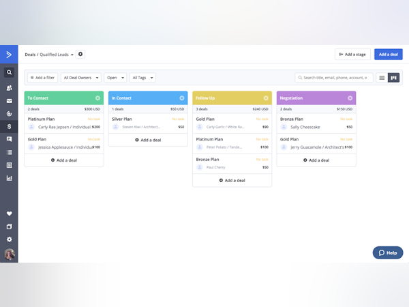Open the Lists sidebar icon
The image size is (409, 307).
tap(9, 152)
